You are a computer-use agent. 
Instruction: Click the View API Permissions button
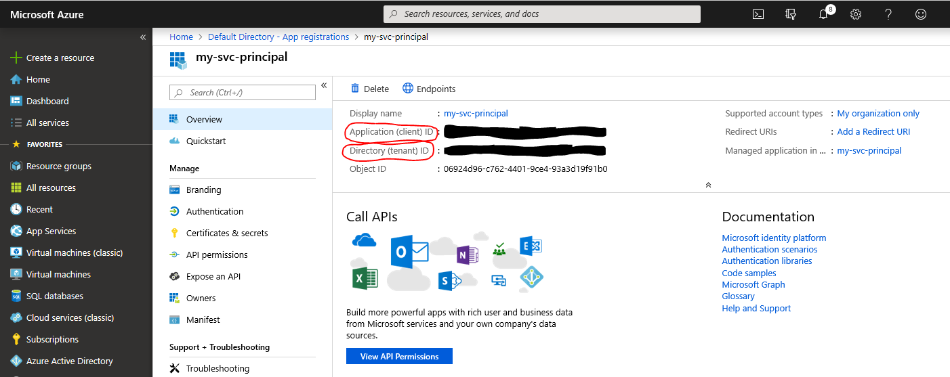[399, 357]
